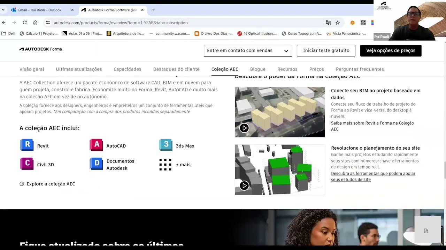Go to the 'Blogue' tab

[258, 69]
